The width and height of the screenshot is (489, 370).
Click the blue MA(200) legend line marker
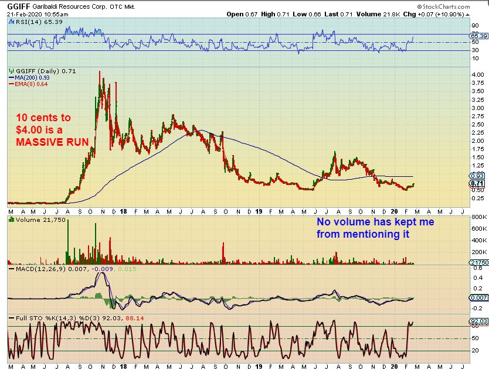point(11,77)
